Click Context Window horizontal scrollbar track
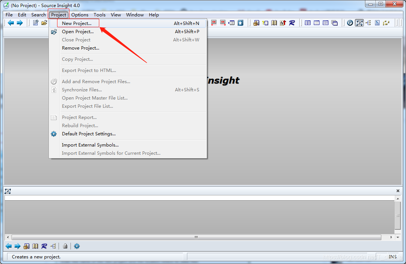406x264 pixels. 196,237
